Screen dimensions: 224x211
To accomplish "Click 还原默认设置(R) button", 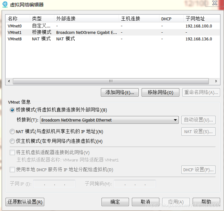I will 25,202.
